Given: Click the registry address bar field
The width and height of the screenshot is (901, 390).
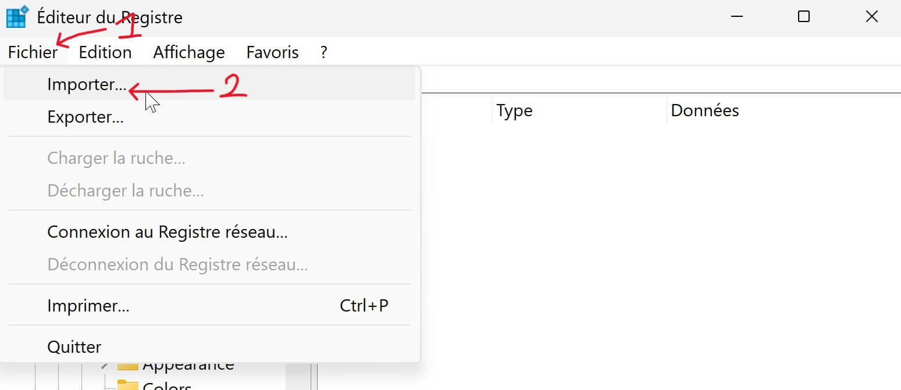Looking at the screenshot, I should pos(660,80).
